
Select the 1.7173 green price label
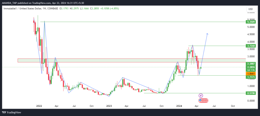pyautogui.click(x=251, y=77)
